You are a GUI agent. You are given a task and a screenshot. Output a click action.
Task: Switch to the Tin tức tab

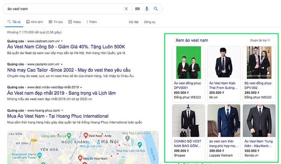click(x=56, y=22)
